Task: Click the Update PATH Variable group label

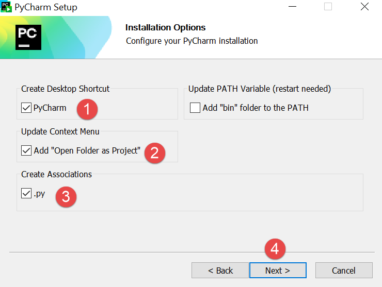Action: tap(259, 89)
